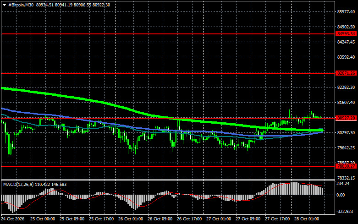This screenshot has height=224, width=358.
Task: Click the 25 Oct 00:00 time axis label
Action: coord(43,219)
